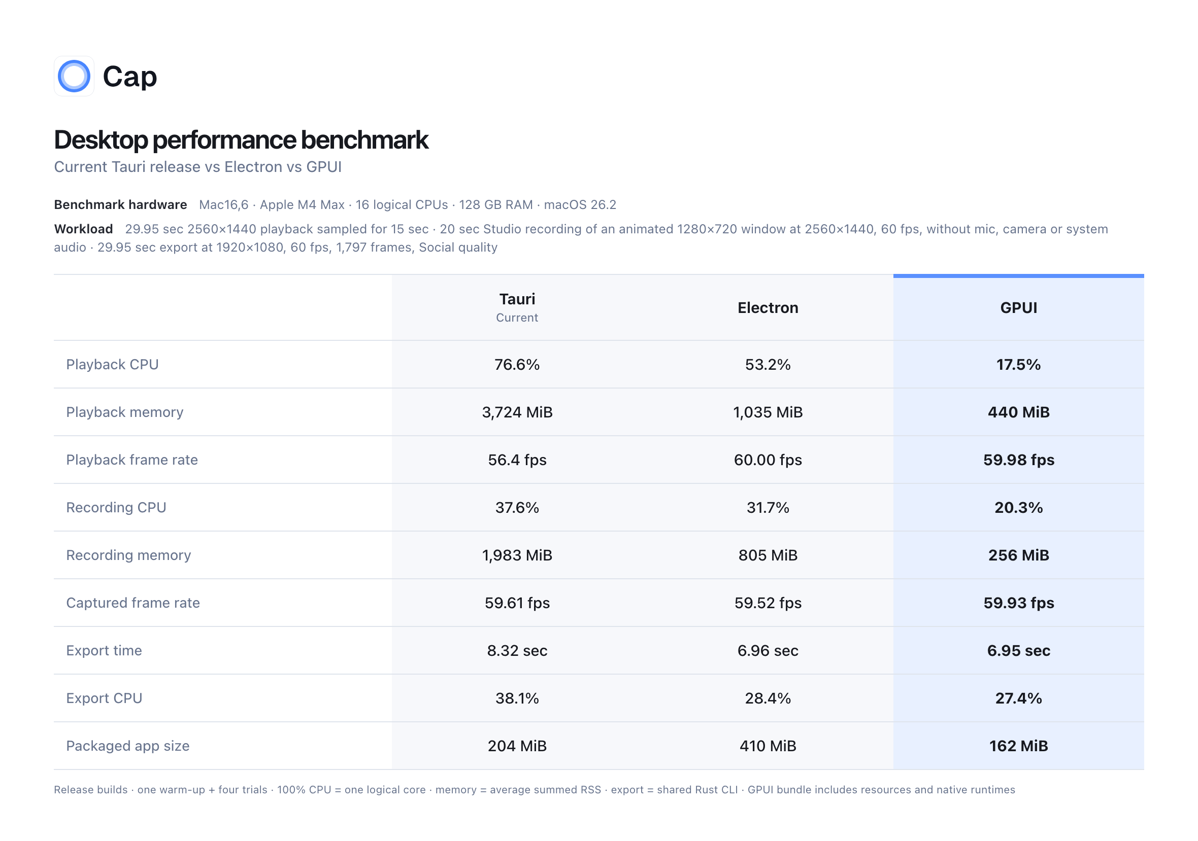Click the Mac16,6 Apple M4 Max hardware details
Viewport: 1198px width, 841px height.
coord(408,204)
